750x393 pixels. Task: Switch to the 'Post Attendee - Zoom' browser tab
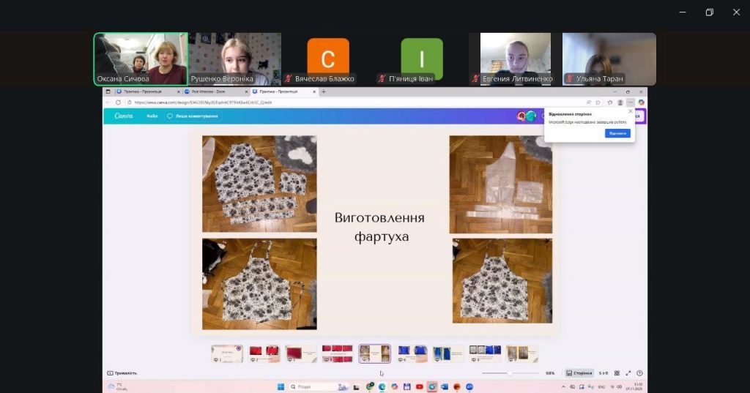pyautogui.click(x=212, y=91)
